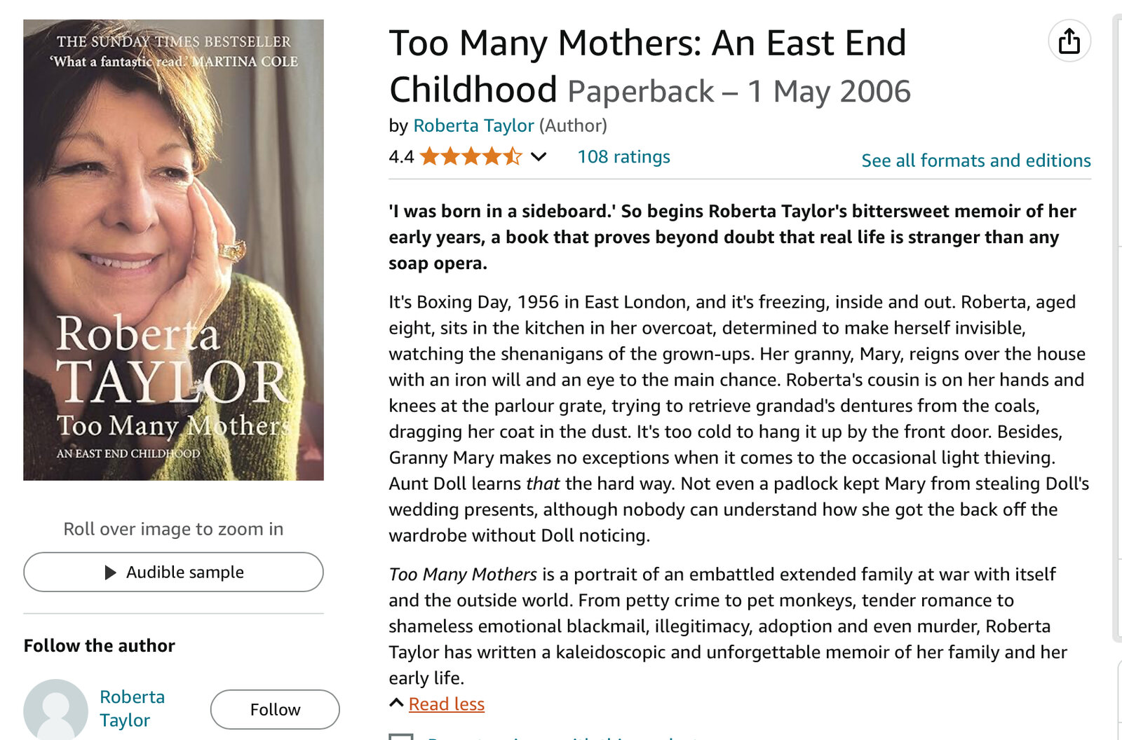Click the book title heading text
The image size is (1122, 740).
point(647,43)
